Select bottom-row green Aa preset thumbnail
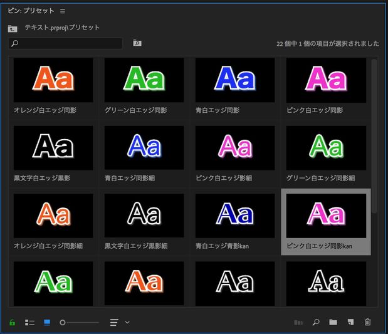 point(53,283)
